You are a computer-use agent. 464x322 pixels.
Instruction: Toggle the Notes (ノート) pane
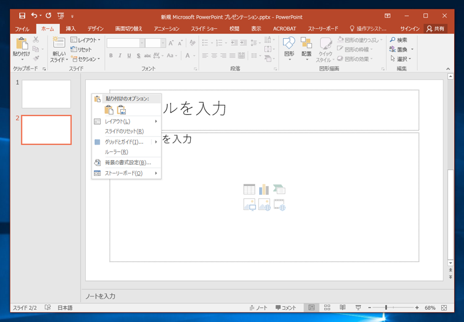point(258,307)
